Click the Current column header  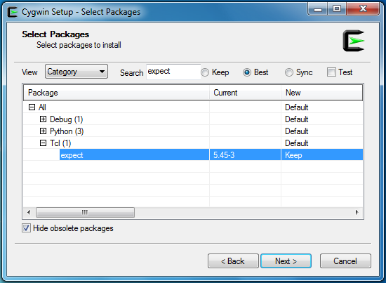(x=245, y=93)
